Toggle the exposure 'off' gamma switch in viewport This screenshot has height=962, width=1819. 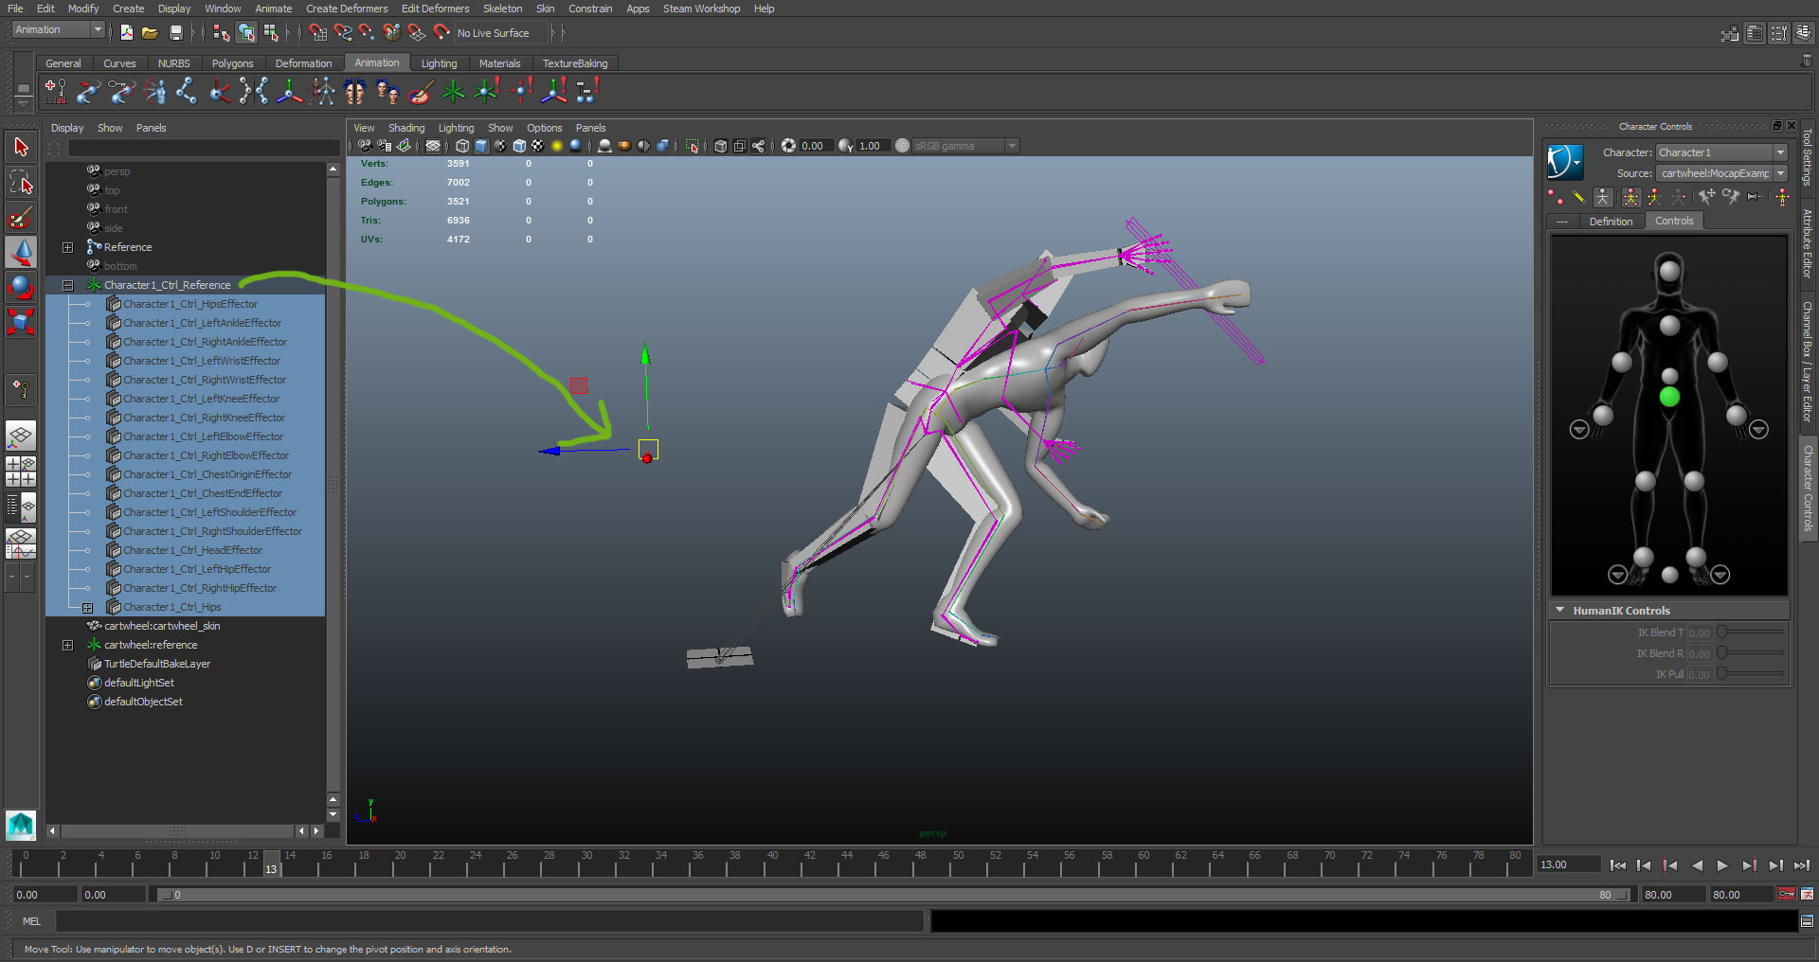pos(901,146)
